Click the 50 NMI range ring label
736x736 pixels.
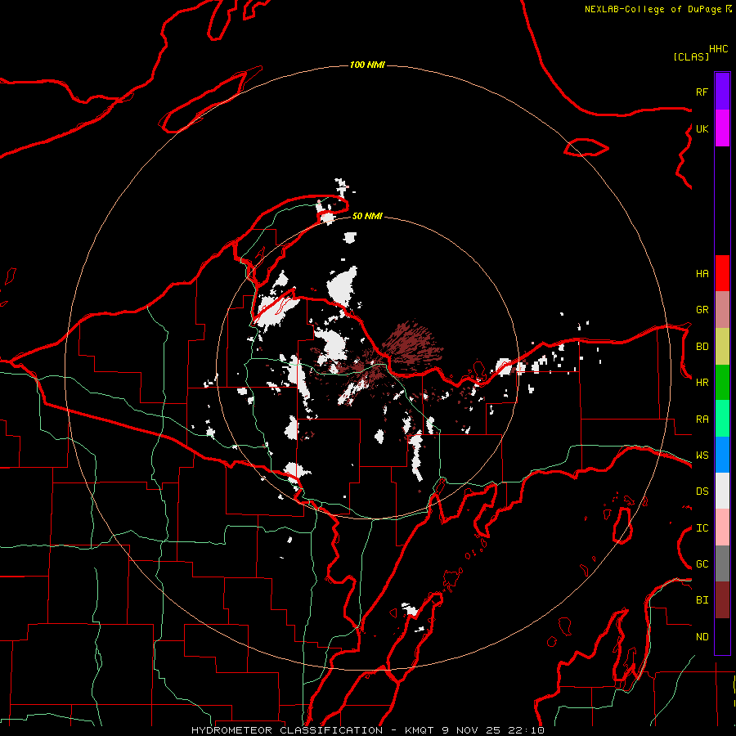(x=367, y=216)
